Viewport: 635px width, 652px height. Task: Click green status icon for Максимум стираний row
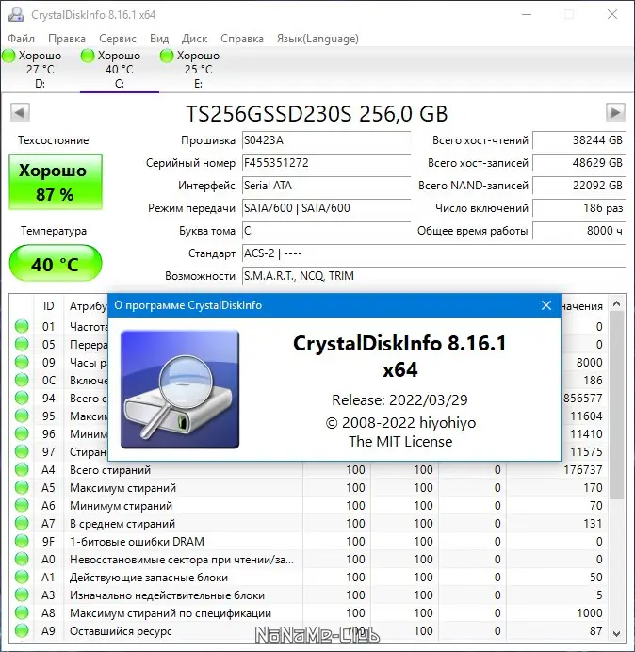[x=22, y=488]
